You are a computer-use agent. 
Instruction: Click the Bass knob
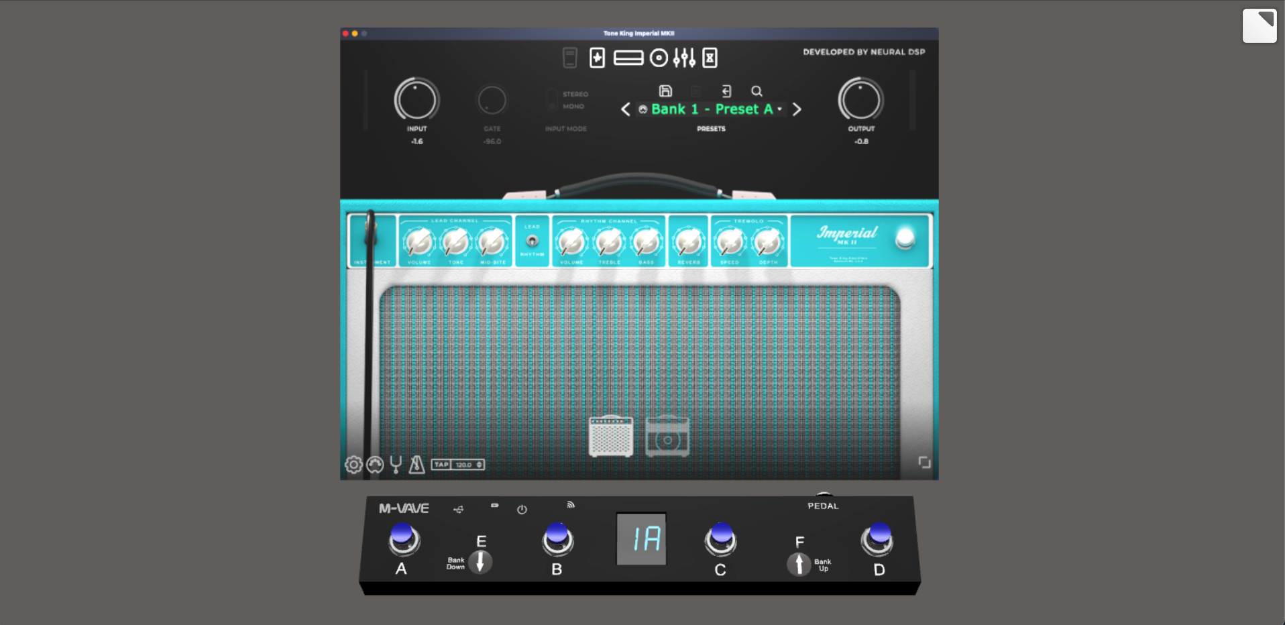(647, 241)
